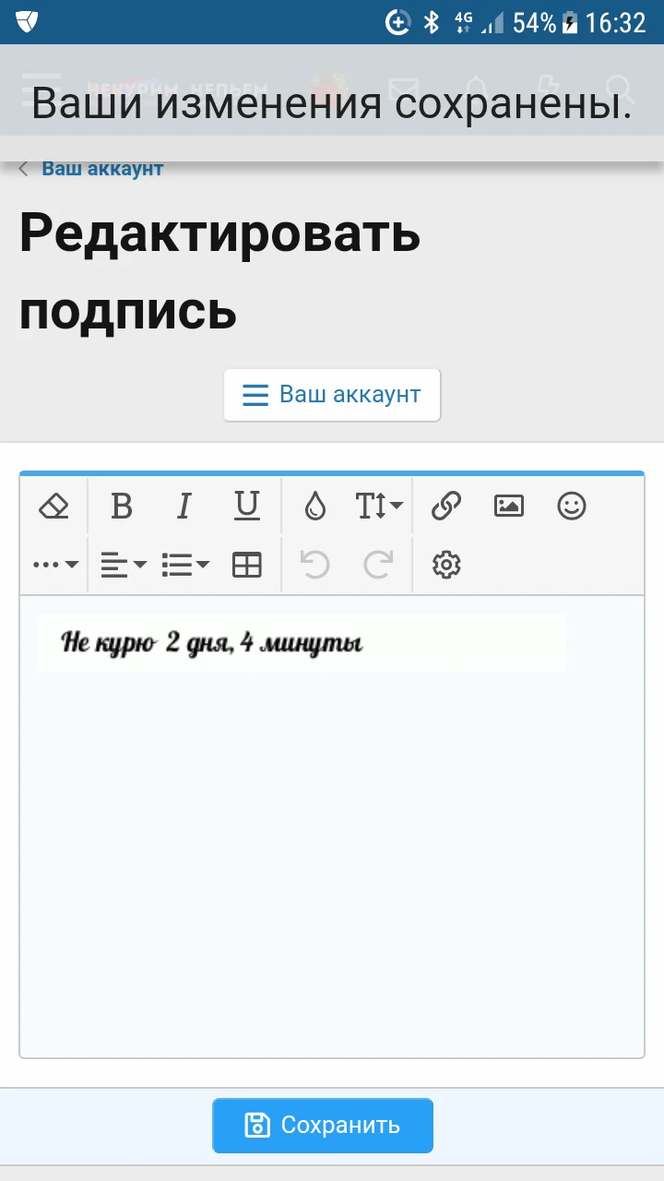This screenshot has height=1181, width=664.
Task: Insert a link with chain icon
Action: pyautogui.click(x=446, y=506)
